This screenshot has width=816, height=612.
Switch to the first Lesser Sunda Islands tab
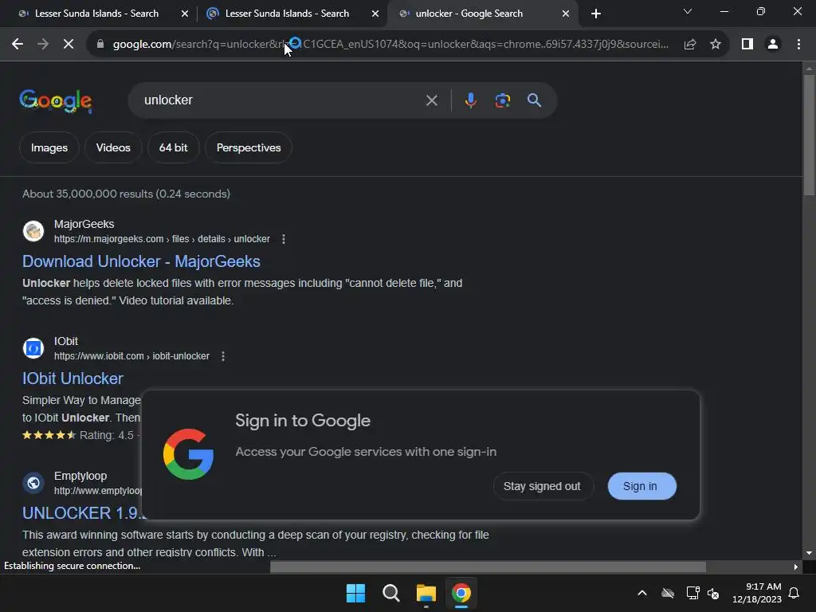(x=96, y=14)
